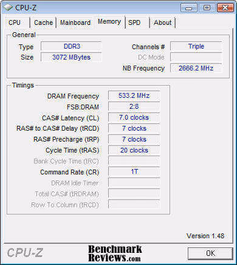
Task: Select the Mainboard tab
Action: 75,22
